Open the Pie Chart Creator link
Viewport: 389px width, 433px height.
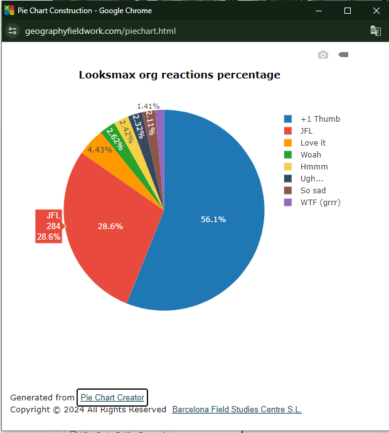112,397
